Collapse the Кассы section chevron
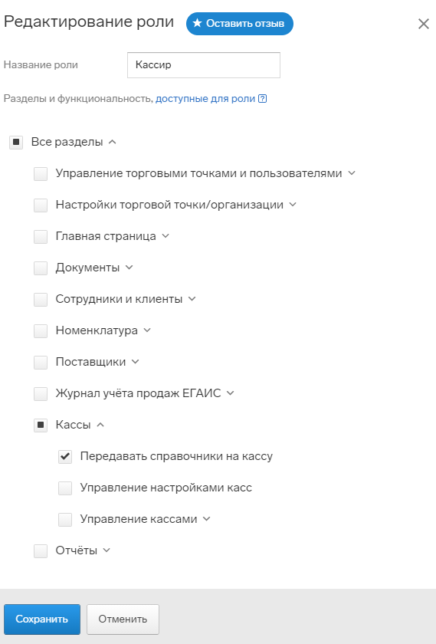Viewport: 436px width, 644px height. coord(100,425)
